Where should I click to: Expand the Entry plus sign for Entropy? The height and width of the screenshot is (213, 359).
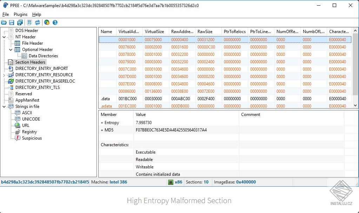click(x=102, y=123)
